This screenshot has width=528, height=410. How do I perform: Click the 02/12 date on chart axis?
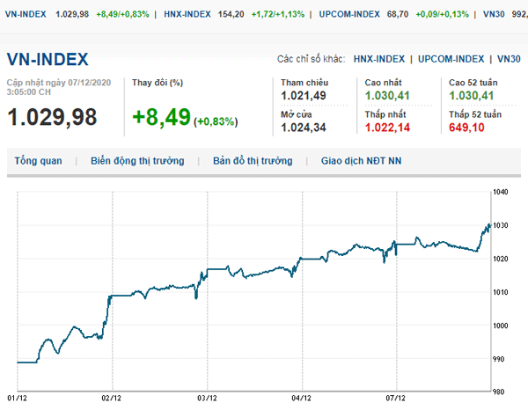point(112,399)
